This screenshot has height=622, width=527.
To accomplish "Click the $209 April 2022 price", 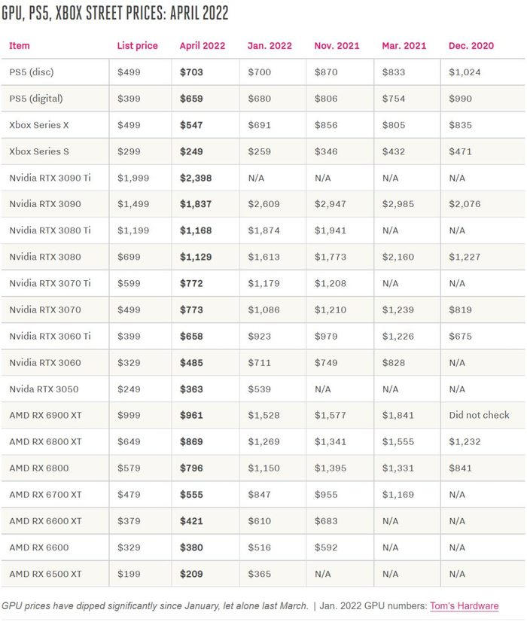I will pyautogui.click(x=192, y=574).
